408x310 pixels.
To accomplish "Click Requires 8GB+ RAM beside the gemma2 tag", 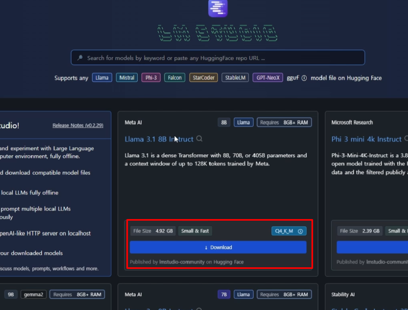I will (x=77, y=294).
